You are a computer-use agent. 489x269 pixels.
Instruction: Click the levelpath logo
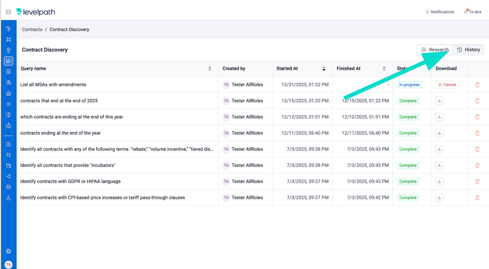[x=36, y=12]
